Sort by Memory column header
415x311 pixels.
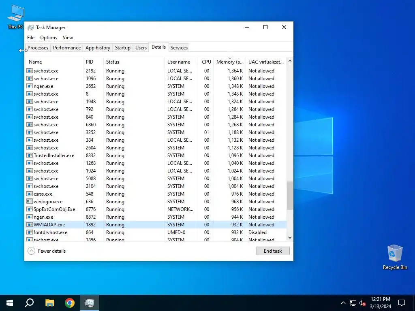tap(230, 62)
